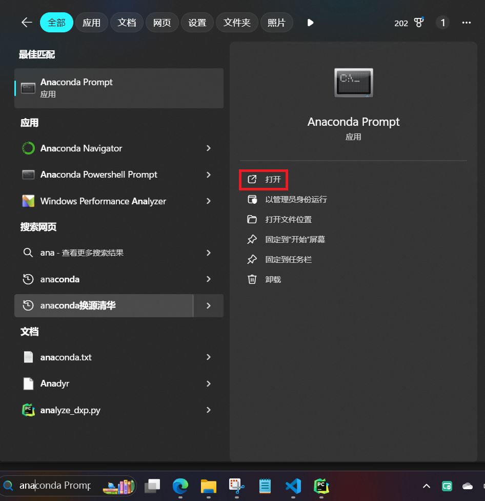Viewport: 485px width, 501px height.
Task: Expand the anaconda suggestion chevron
Action: tap(208, 279)
